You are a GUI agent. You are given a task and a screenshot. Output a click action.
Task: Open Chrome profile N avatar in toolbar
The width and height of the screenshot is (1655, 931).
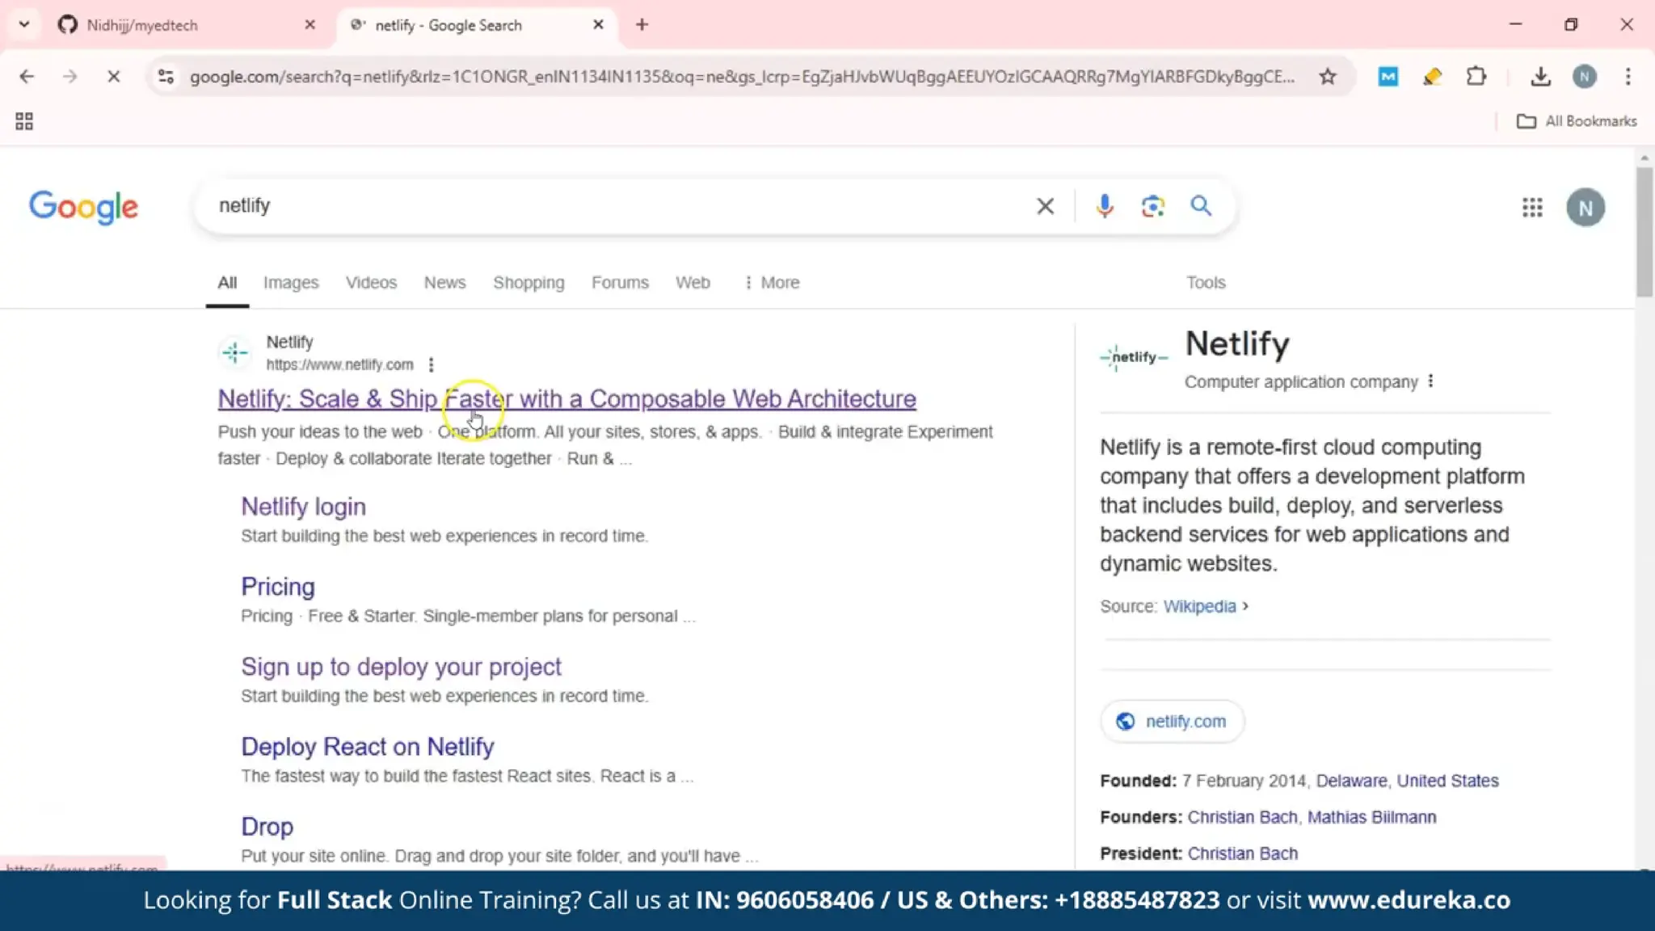pyautogui.click(x=1585, y=77)
